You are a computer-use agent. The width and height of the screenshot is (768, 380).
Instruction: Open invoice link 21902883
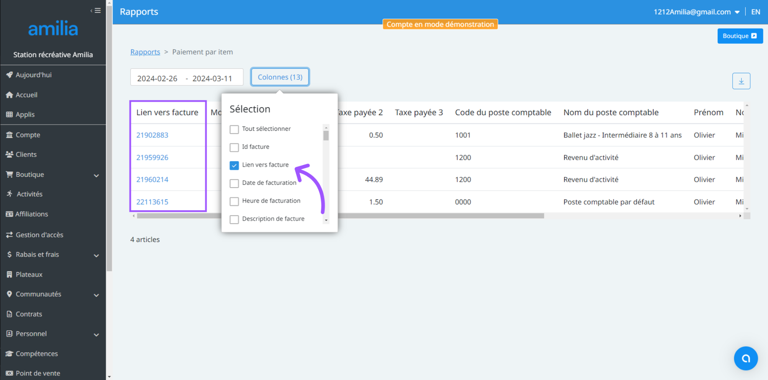click(x=152, y=135)
